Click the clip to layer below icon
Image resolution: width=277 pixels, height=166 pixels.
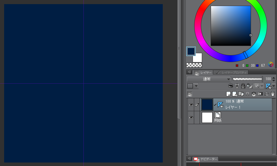coord(231,86)
